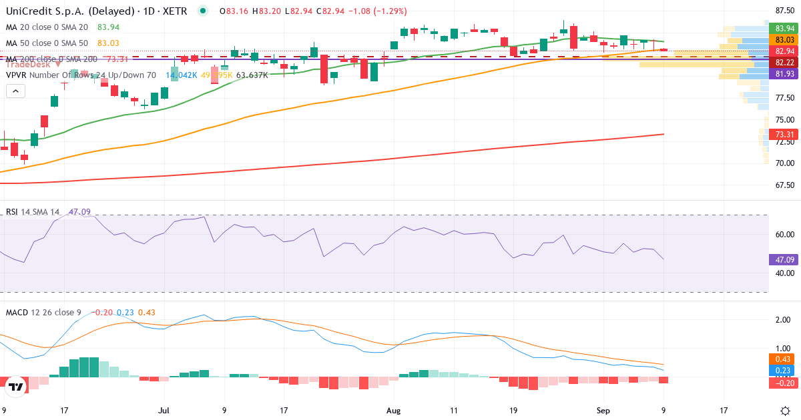801x420 pixels.
Task: Click blue 81.93 price tag
Action: tap(784, 73)
